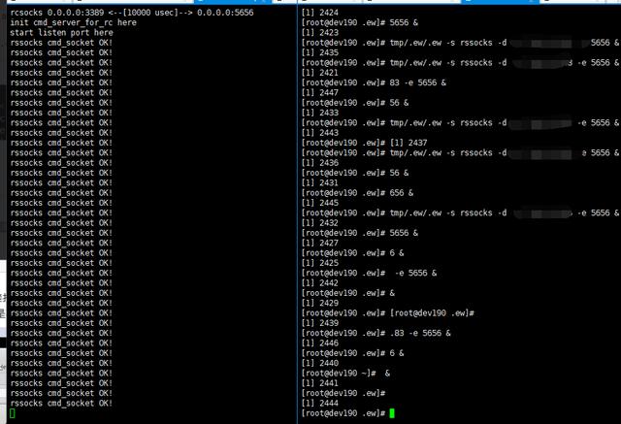Image resolution: width=621 pixels, height=424 pixels.
Task: Place cursor at left pane hollow green prompt
Action: pyautogui.click(x=13, y=413)
